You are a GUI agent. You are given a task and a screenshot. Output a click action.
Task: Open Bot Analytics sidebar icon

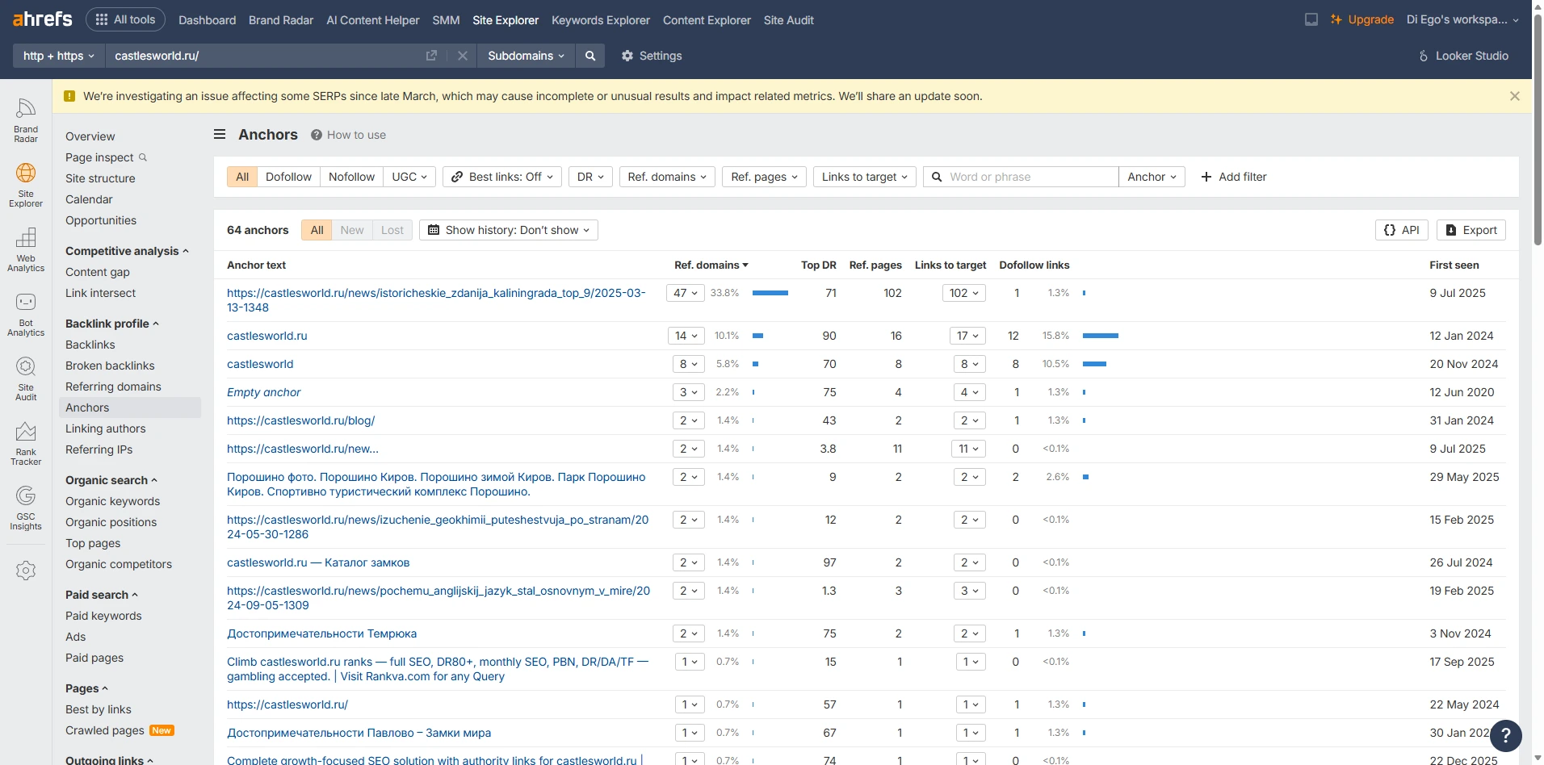26,314
